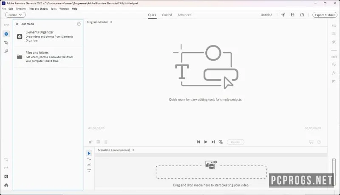Image resolution: width=340 pixels, height=195 pixels.
Task: Click the right duration timecode
Action: click(313, 128)
